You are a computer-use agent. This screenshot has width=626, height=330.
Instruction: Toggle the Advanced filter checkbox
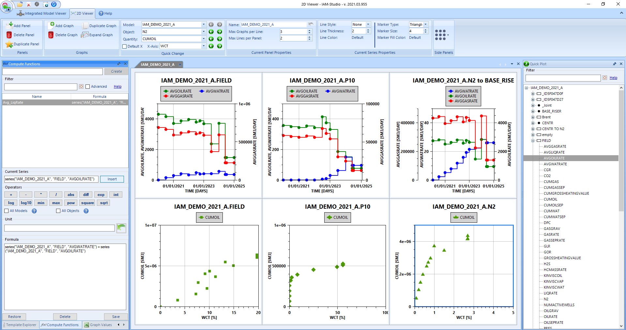tap(87, 87)
